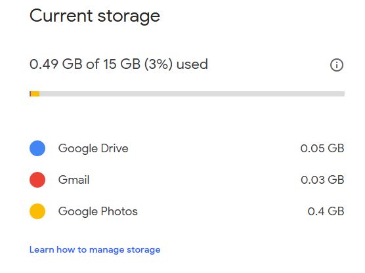Click the (3%) percentage in usage text
This screenshot has width=365, height=273.
(158, 64)
